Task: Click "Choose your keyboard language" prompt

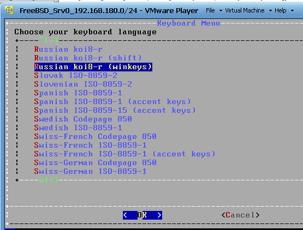Action: click(x=85, y=32)
